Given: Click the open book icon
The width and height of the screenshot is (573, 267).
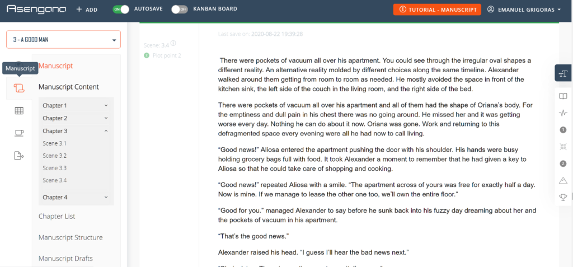Looking at the screenshot, I should 563,96.
